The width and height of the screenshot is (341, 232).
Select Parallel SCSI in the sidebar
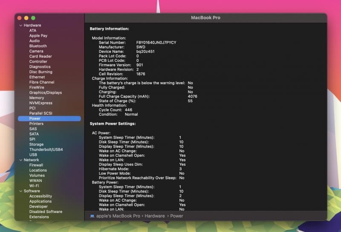40,113
